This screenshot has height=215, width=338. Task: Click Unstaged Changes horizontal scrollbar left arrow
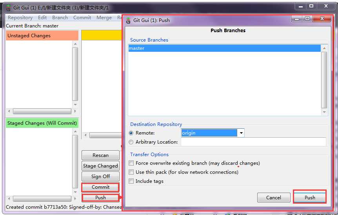click(x=9, y=111)
